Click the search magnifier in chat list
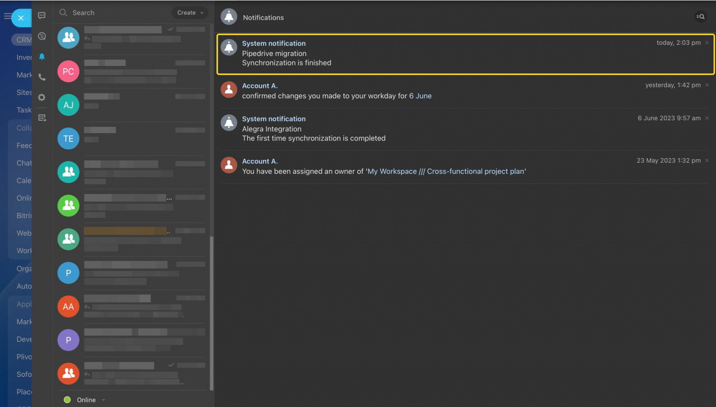 [63, 12]
